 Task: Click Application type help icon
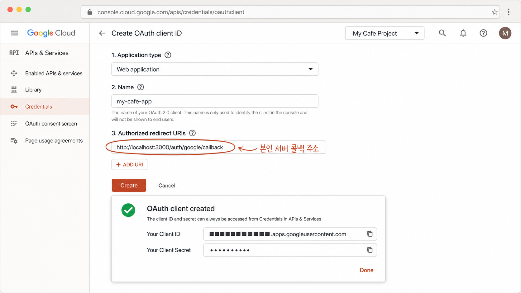(x=168, y=55)
